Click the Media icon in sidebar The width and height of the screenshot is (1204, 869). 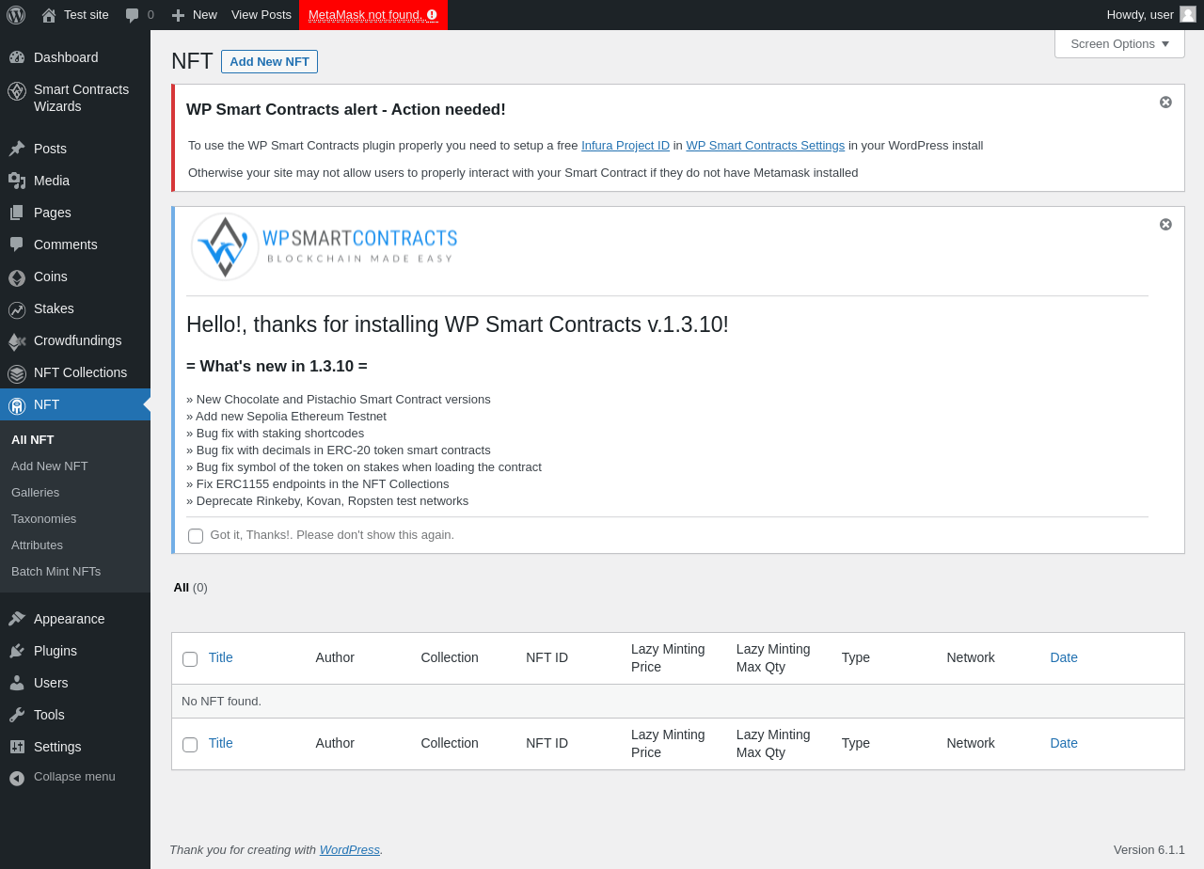coord(17,181)
